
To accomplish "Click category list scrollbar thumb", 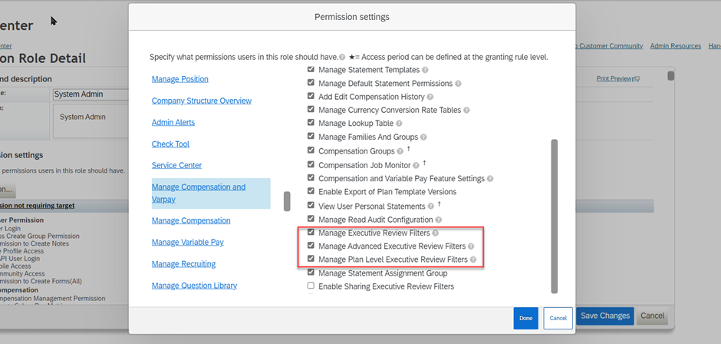I will tap(287, 201).
